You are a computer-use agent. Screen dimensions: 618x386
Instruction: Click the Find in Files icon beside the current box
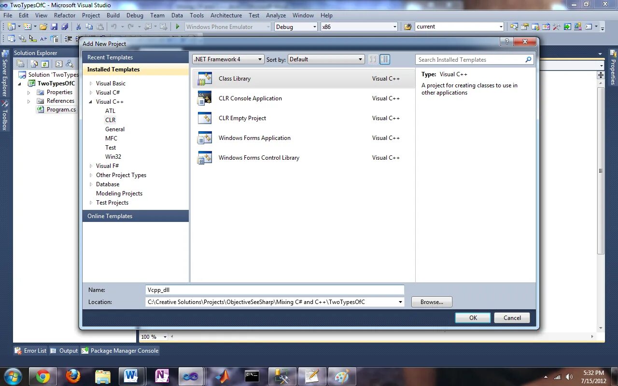pyautogui.click(x=408, y=27)
